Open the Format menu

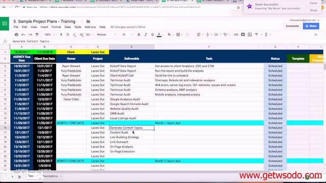[x=56, y=27]
